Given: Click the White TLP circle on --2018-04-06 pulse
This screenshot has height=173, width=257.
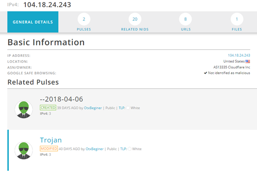Looking at the screenshot, I should click(128, 108).
